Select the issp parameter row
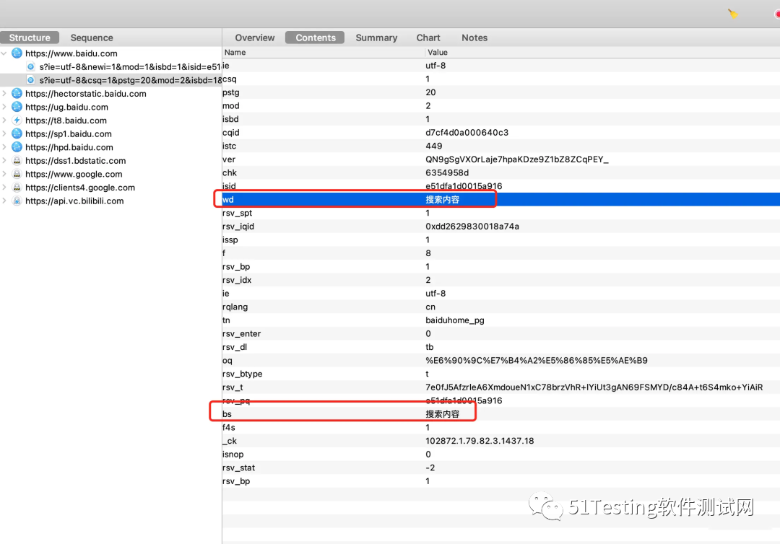The width and height of the screenshot is (780, 544). 501,240
